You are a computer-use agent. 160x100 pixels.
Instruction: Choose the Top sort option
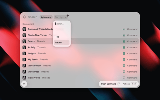click(x=62, y=37)
